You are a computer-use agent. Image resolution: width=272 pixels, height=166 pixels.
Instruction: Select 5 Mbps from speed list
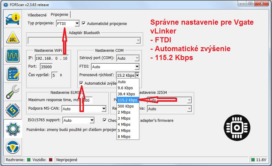[128, 130]
